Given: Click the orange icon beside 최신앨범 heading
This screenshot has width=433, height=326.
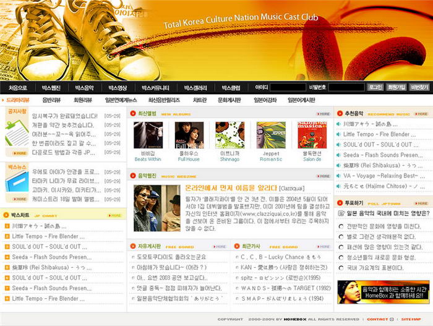Looking at the screenshot, I should tap(134, 114).
